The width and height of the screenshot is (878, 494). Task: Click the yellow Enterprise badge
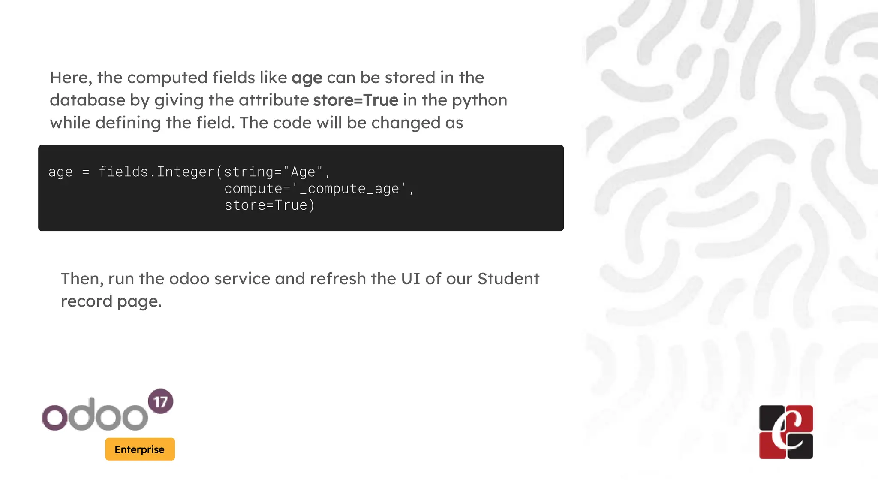[x=140, y=449]
